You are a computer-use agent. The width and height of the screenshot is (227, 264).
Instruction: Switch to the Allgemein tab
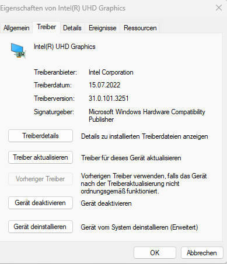(16, 28)
